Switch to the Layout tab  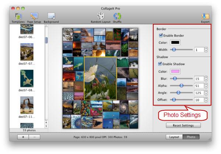pyautogui.click(x=174, y=137)
